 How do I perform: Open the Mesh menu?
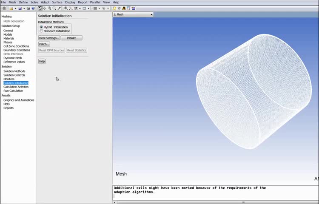[x=12, y=2]
